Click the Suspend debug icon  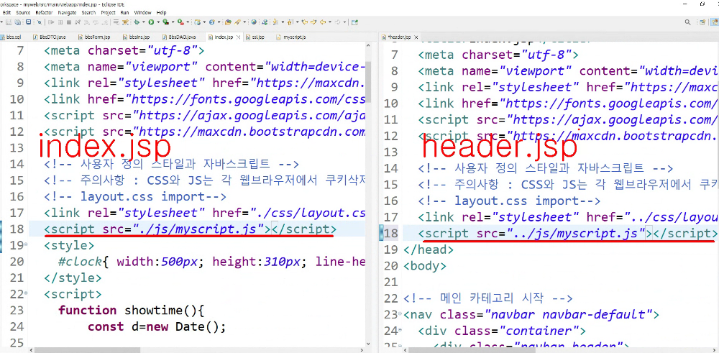click(x=60, y=22)
